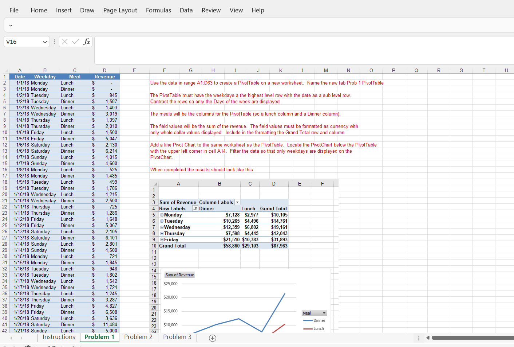514x347 pixels.
Task: Click the ellipsis beside the horizontal scrollbar
Action: (419, 338)
